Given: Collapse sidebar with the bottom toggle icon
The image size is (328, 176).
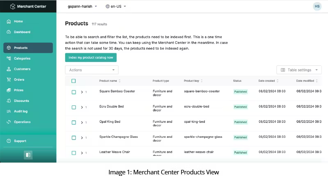Looking at the screenshot, I should (28, 155).
